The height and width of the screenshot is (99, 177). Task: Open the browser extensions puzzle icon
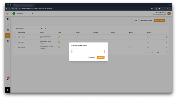click(x=162, y=9)
